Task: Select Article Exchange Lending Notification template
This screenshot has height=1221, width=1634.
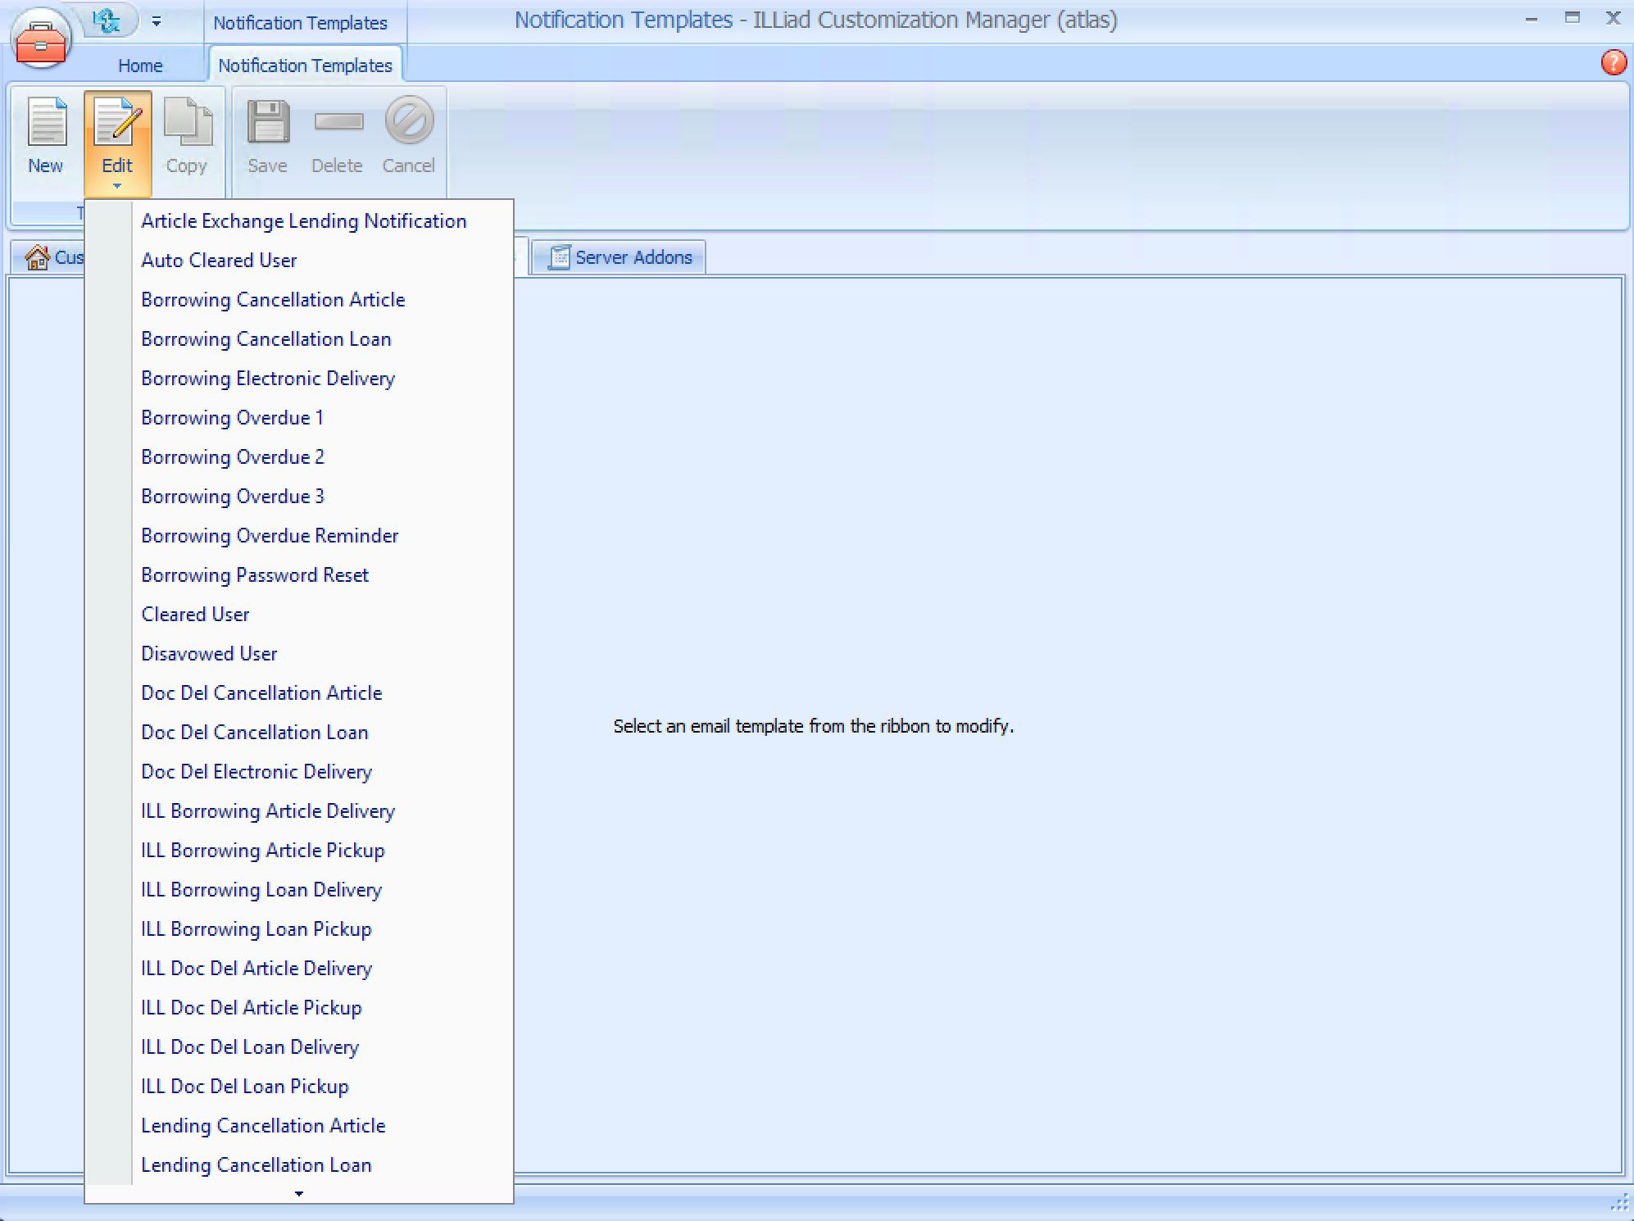Action: point(303,220)
